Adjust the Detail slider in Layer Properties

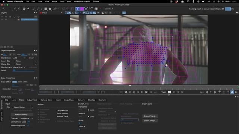pyautogui.click(x=24, y=71)
